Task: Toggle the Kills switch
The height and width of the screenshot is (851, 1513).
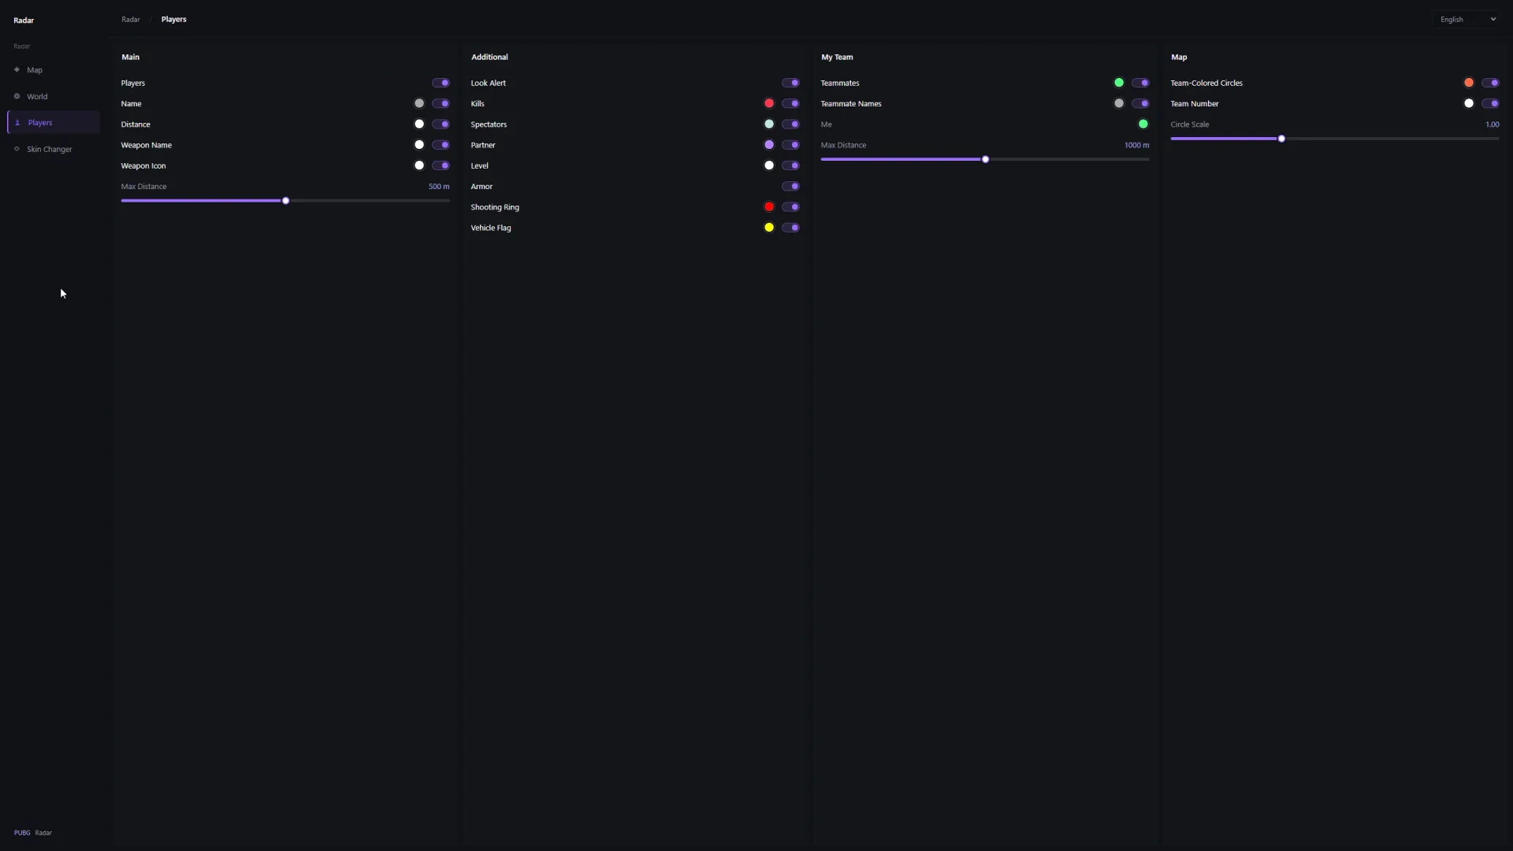Action: (x=790, y=103)
